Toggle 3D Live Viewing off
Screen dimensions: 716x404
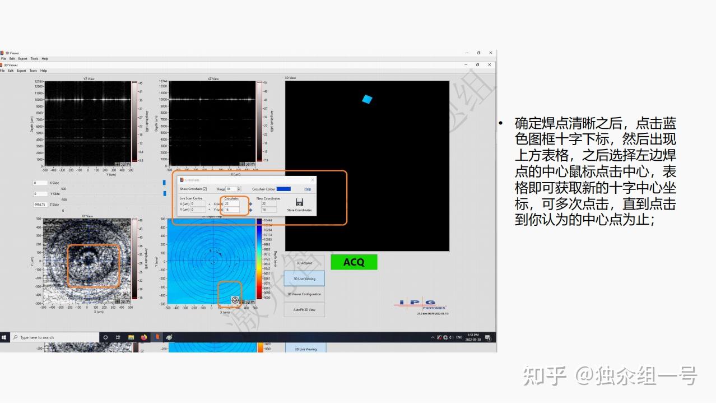305,278
